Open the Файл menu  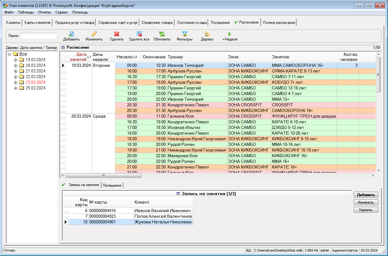[x=9, y=12]
